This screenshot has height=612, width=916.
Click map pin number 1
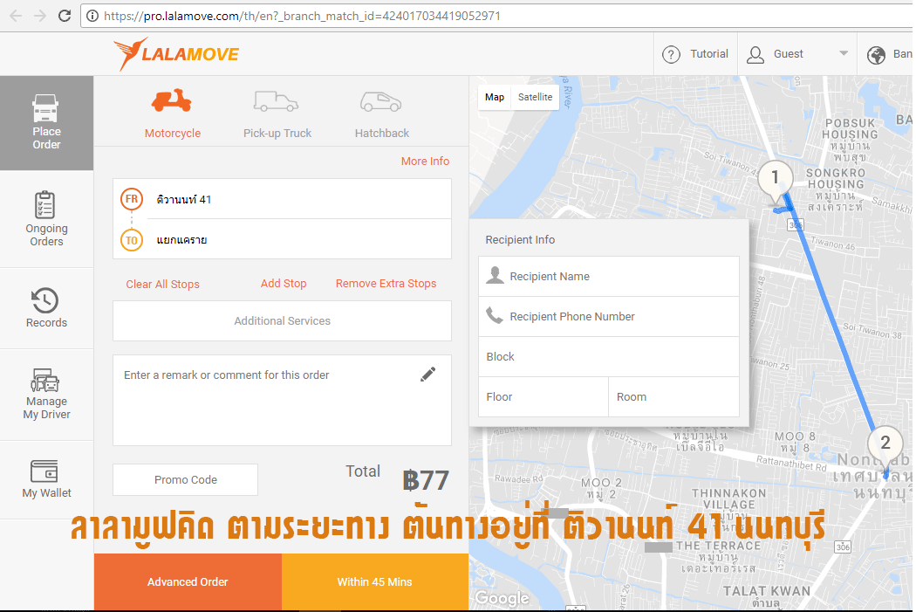(x=776, y=178)
